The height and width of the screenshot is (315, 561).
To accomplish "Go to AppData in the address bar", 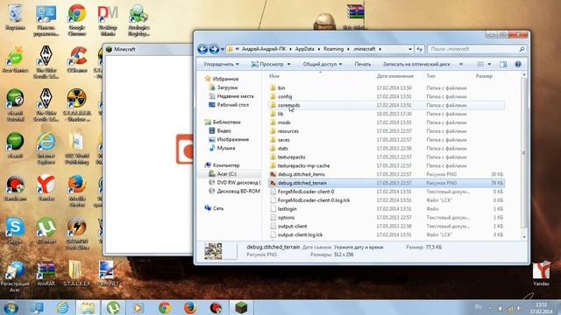I will (x=304, y=49).
